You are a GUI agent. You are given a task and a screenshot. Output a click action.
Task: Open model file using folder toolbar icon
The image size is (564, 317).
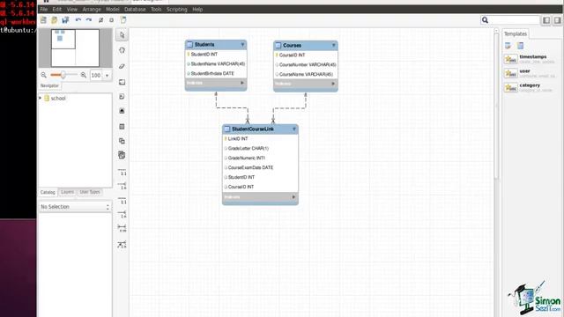pyautogui.click(x=55, y=20)
